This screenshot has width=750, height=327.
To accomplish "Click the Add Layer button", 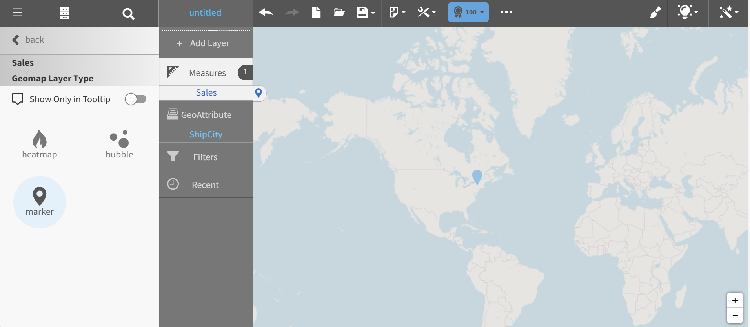I will pos(206,43).
